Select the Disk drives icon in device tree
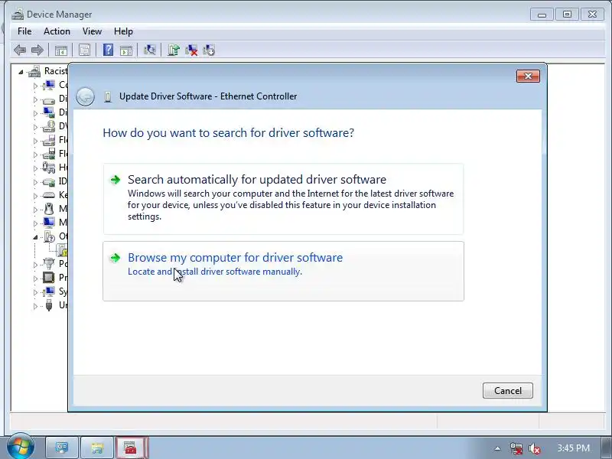 point(49,99)
